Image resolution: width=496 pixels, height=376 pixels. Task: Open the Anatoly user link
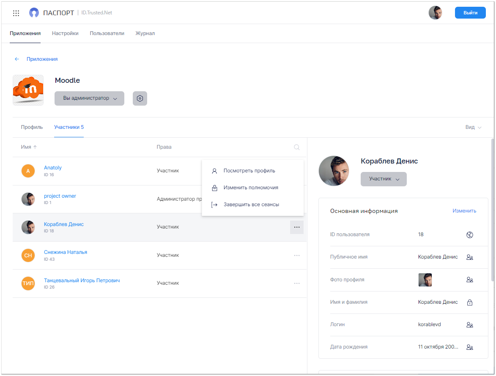tap(53, 168)
